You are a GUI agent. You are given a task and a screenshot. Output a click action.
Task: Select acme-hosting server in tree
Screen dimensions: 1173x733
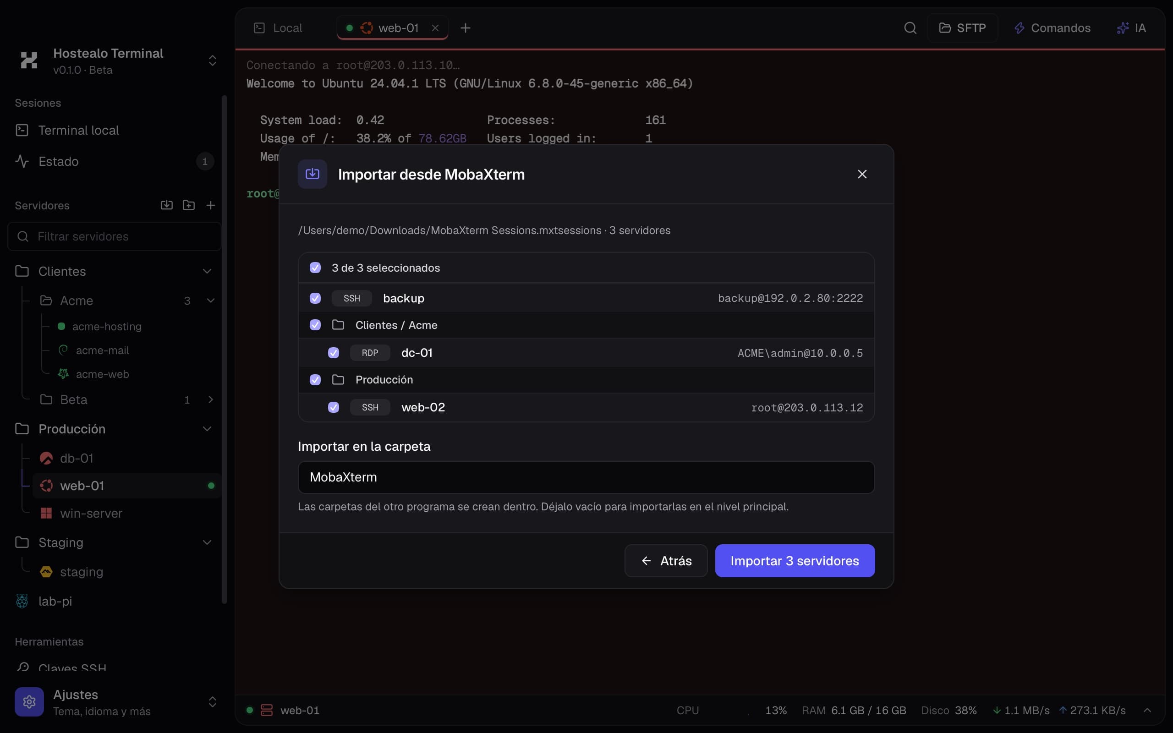107,326
